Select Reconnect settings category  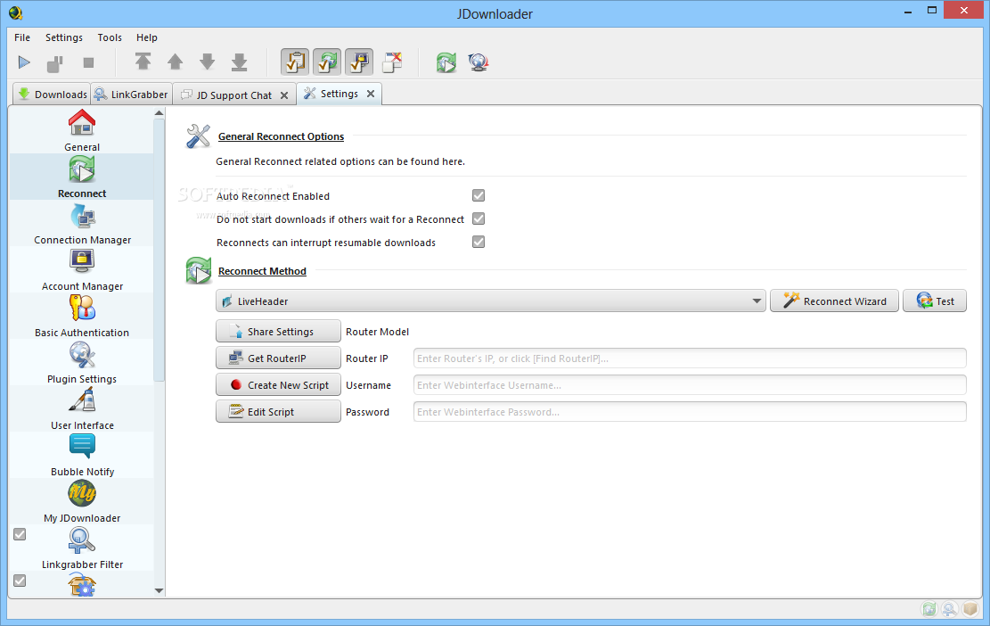82,177
